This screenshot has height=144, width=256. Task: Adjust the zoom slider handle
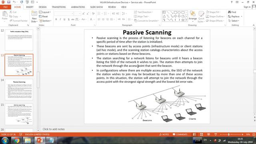pyautogui.click(x=229, y=134)
